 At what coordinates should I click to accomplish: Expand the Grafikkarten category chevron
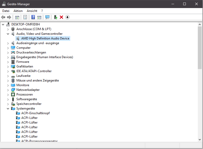tap(8, 67)
